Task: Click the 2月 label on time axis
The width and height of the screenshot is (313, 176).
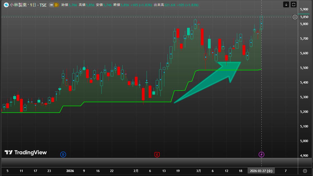Action: (136, 171)
